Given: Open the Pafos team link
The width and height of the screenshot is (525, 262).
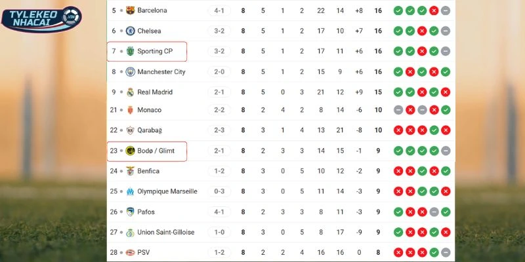Looking at the screenshot, I should point(146,212).
